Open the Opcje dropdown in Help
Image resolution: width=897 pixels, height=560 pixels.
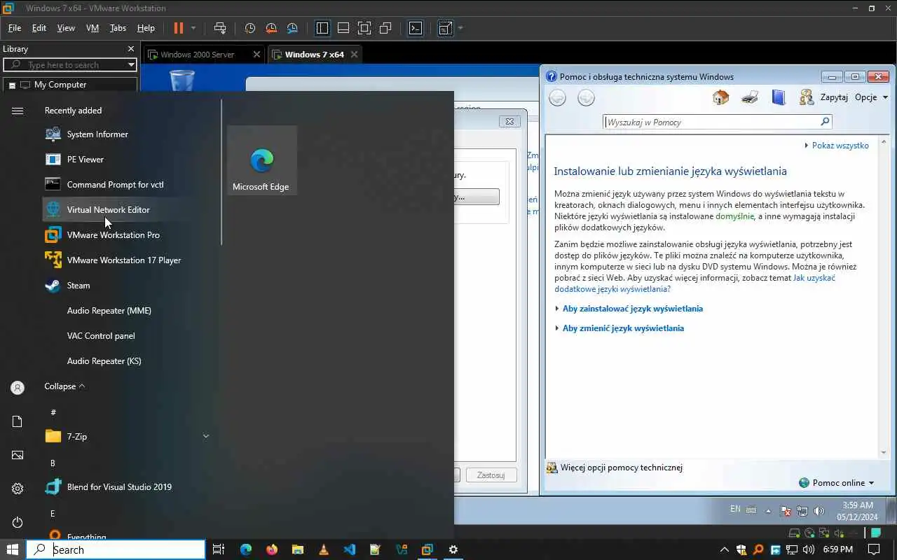pos(872,97)
